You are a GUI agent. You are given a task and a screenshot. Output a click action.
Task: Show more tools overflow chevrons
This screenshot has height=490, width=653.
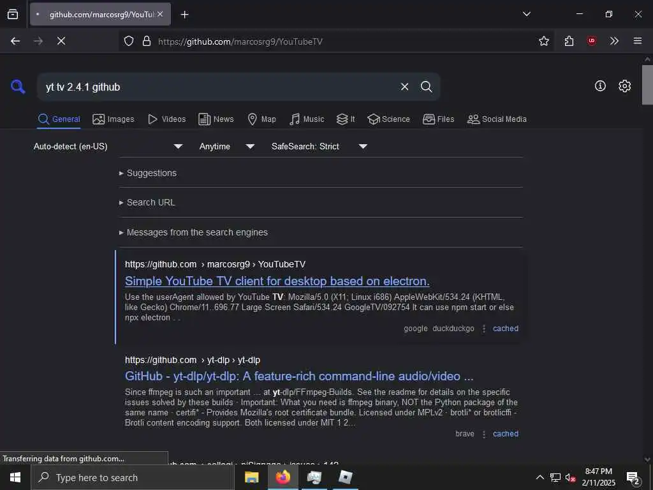pos(614,41)
